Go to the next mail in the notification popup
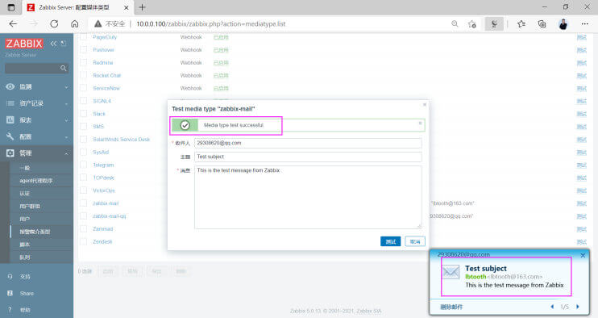The image size is (598, 318). (x=578, y=307)
